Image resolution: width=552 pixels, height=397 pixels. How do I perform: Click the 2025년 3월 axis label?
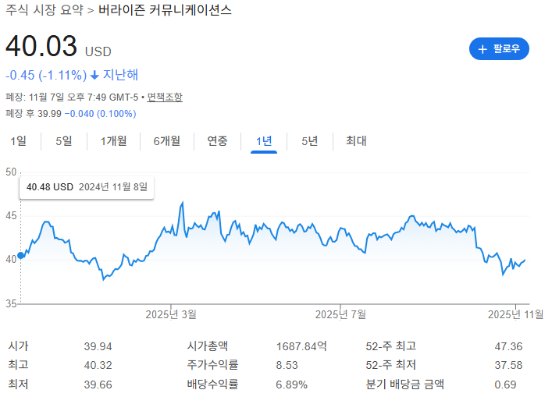[x=171, y=314]
